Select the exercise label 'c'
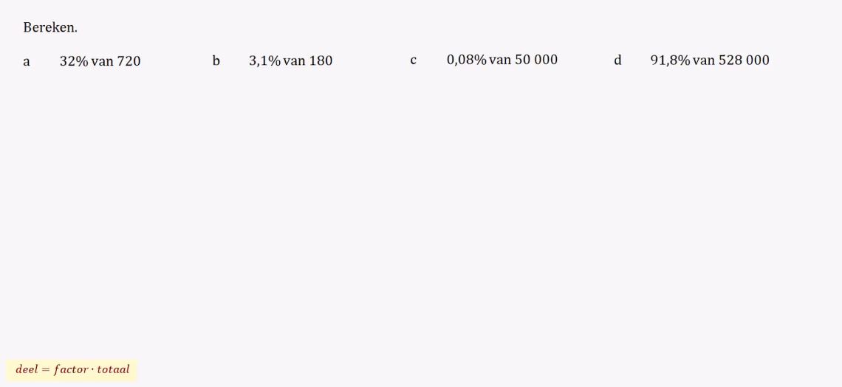Viewport: 842px width, 387px height. coord(413,60)
